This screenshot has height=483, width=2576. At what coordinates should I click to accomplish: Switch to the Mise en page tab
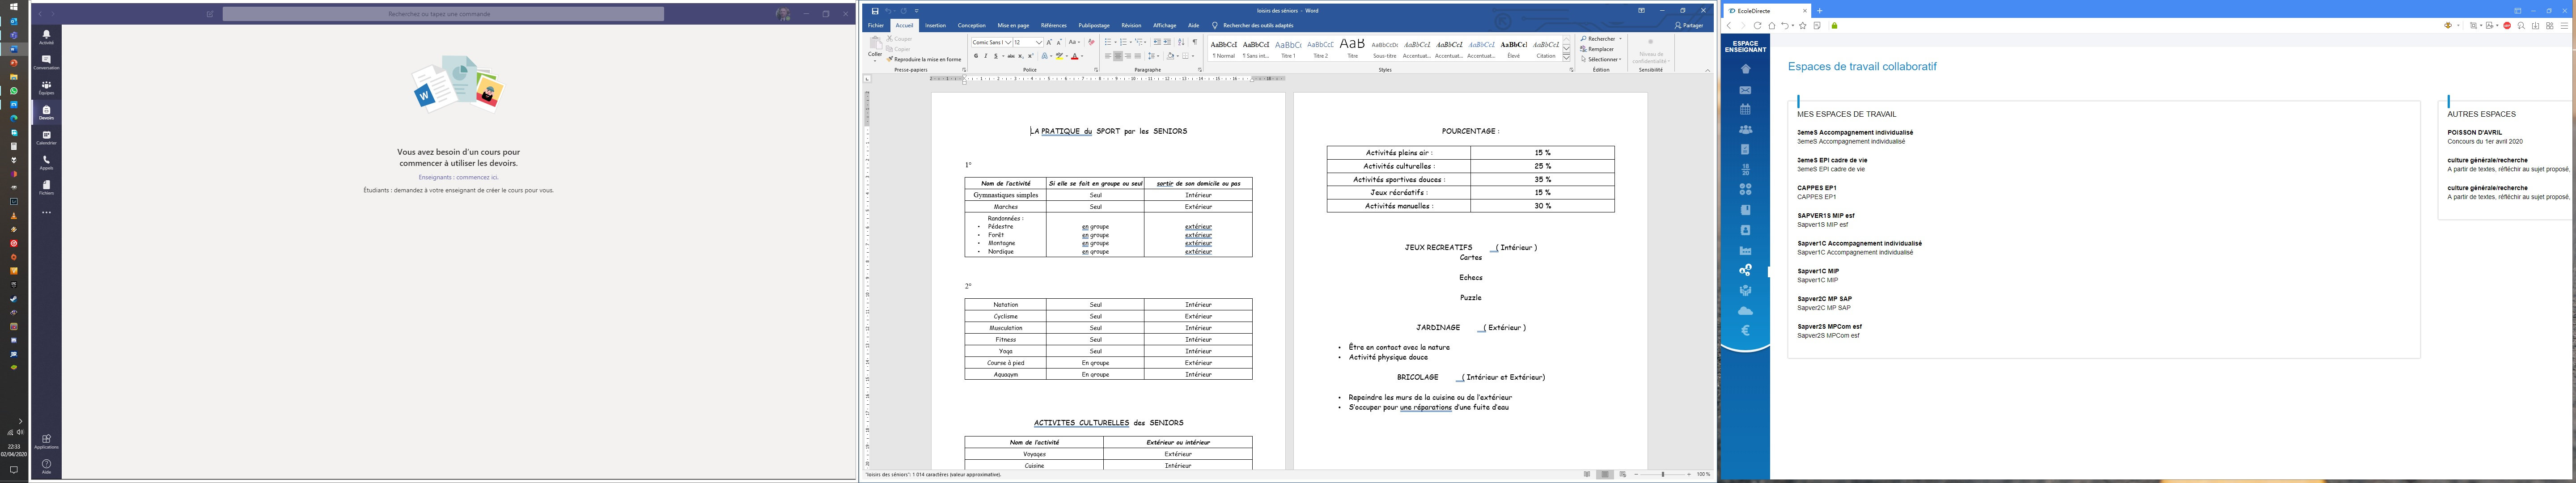(x=1013, y=26)
